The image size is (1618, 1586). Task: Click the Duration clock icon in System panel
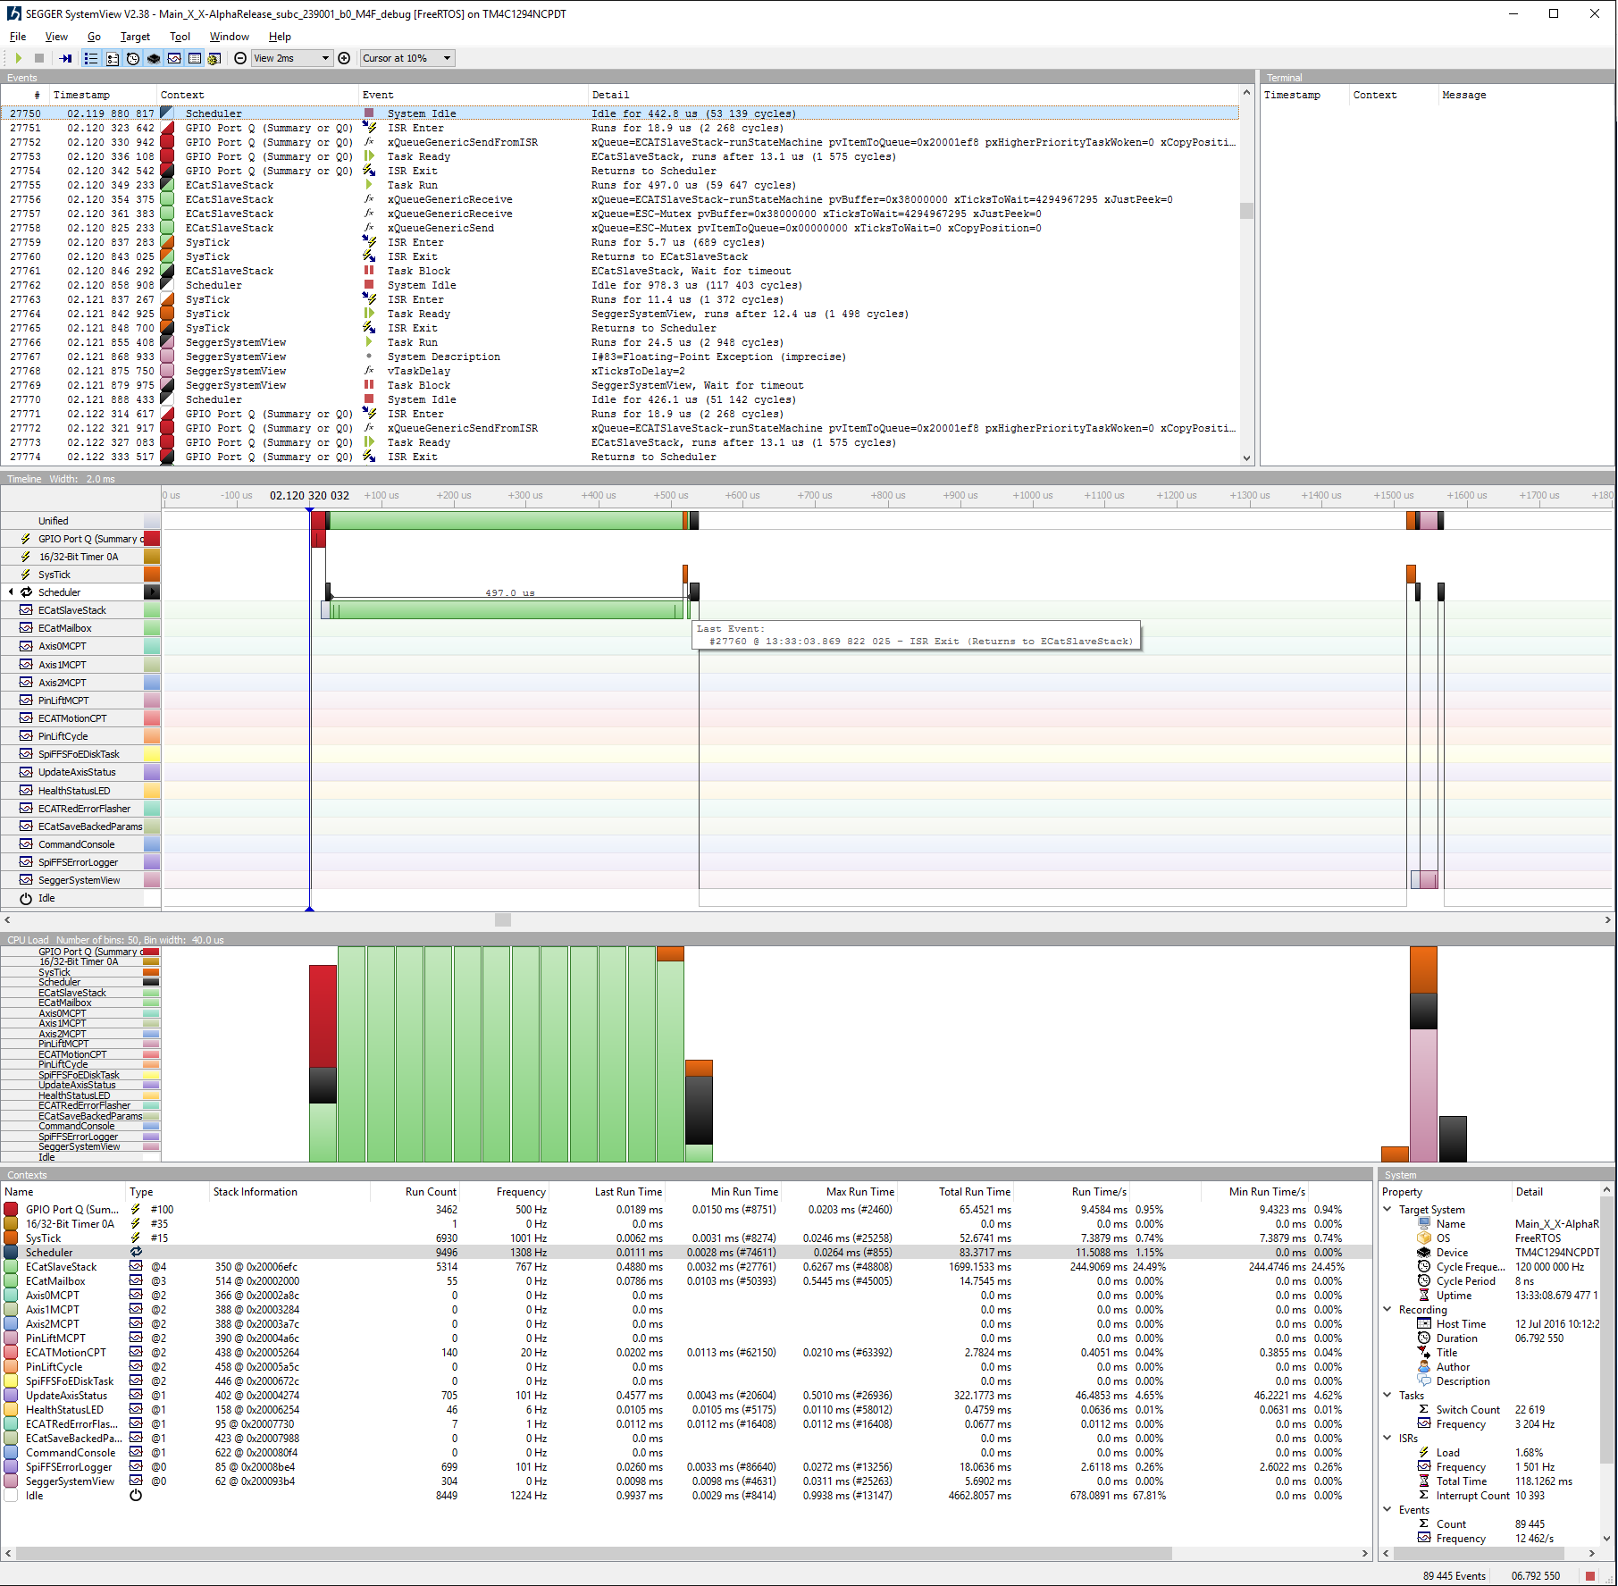pyautogui.click(x=1424, y=1338)
